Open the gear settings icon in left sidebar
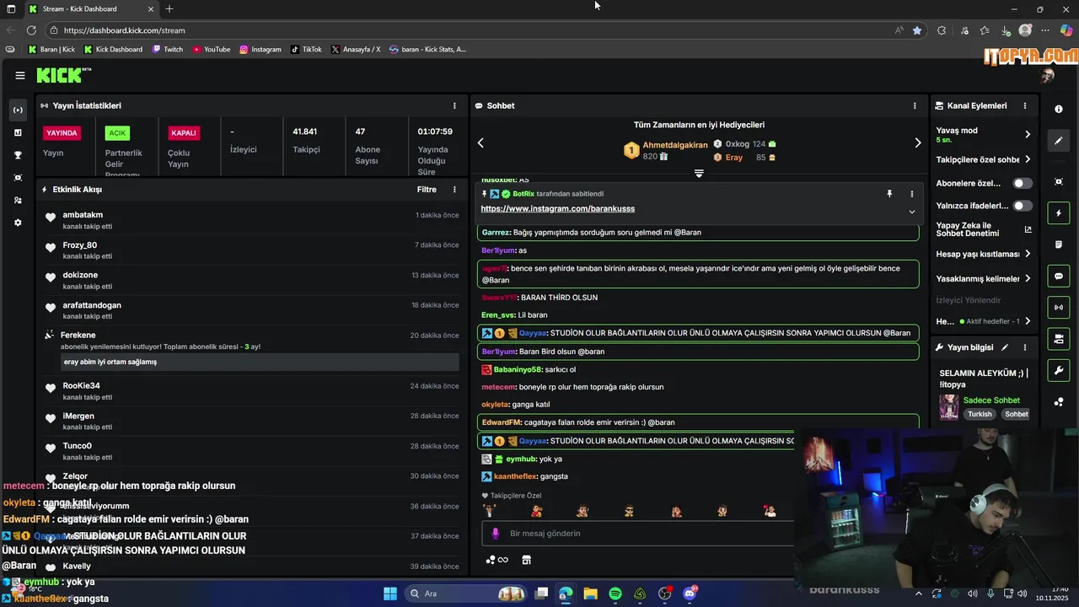 point(18,223)
